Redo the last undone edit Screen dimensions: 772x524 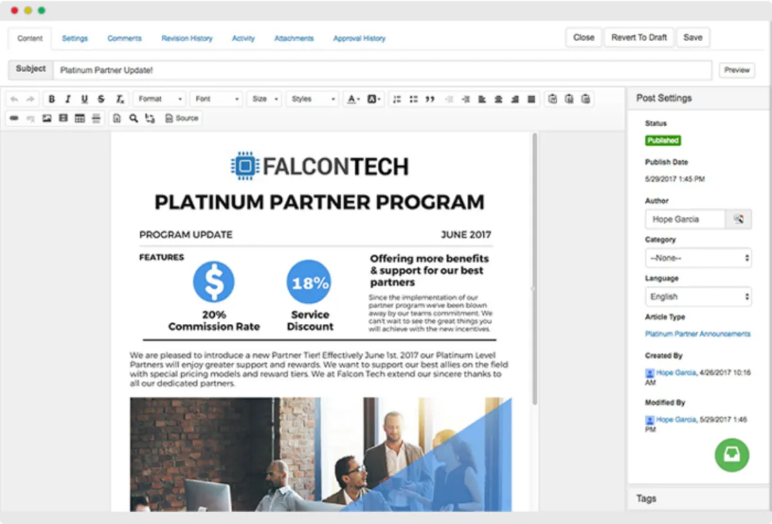pos(30,99)
